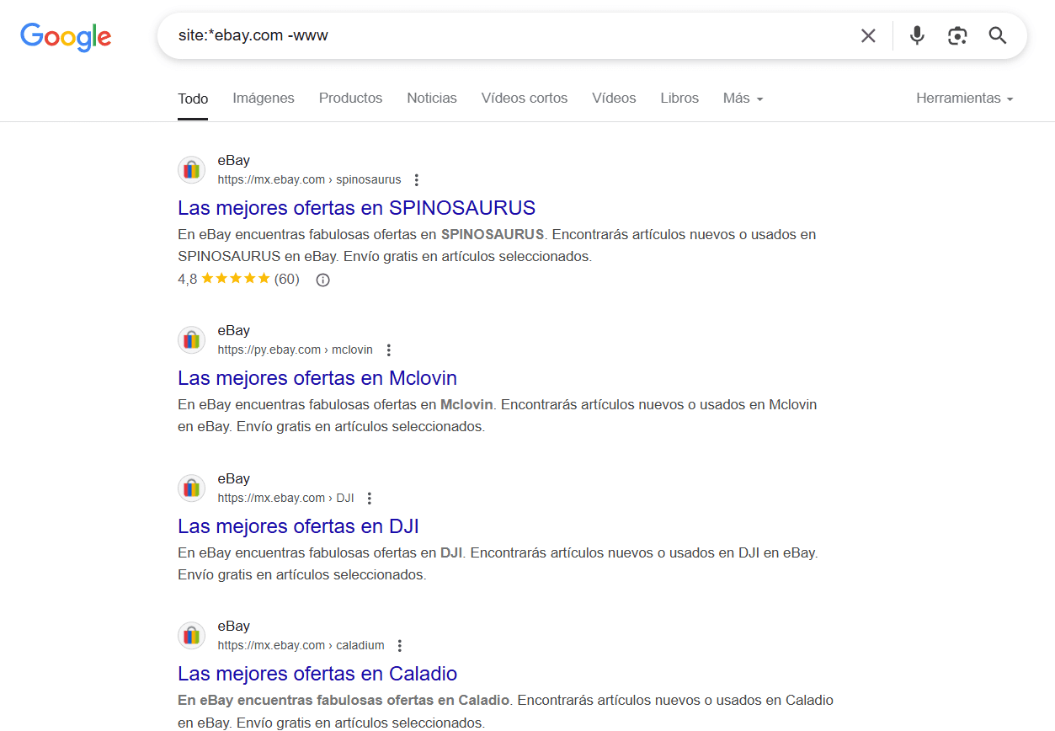The height and width of the screenshot is (731, 1055).
Task: Submit search with the magnifying glass icon
Action: [x=998, y=35]
